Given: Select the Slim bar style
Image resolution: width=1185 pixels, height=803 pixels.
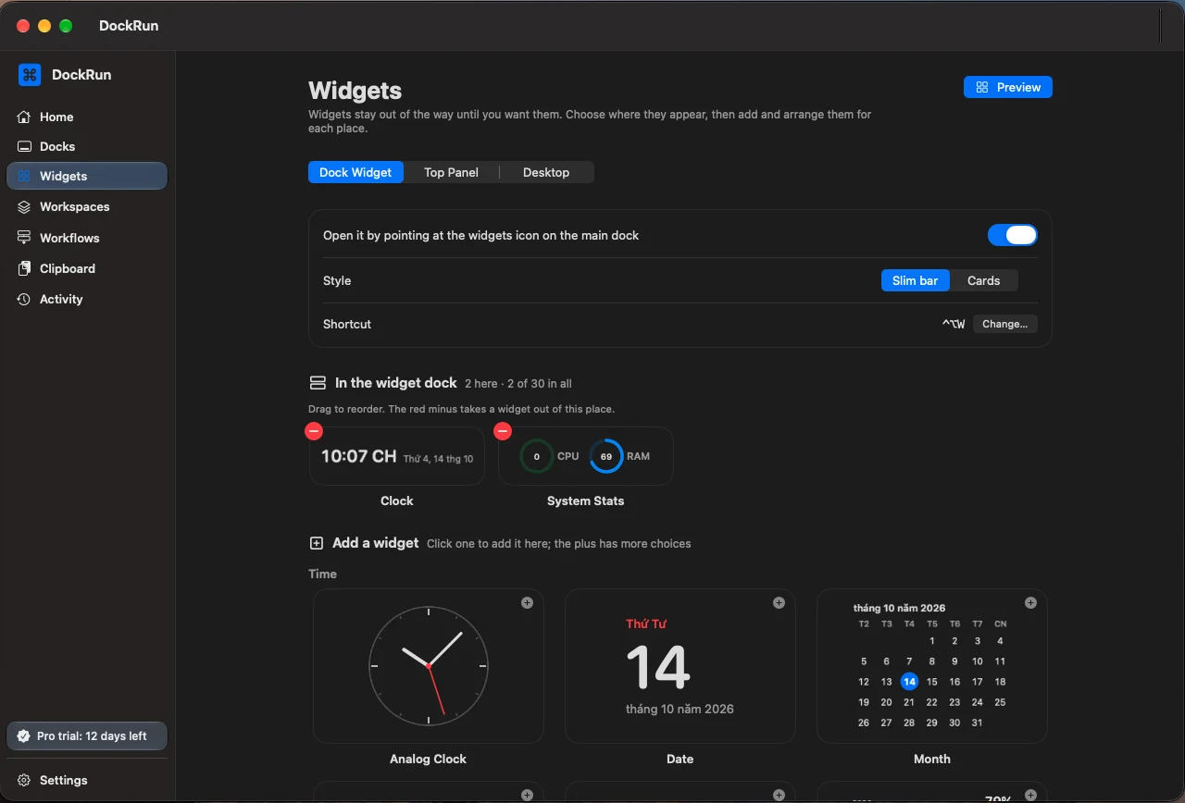Looking at the screenshot, I should point(915,280).
